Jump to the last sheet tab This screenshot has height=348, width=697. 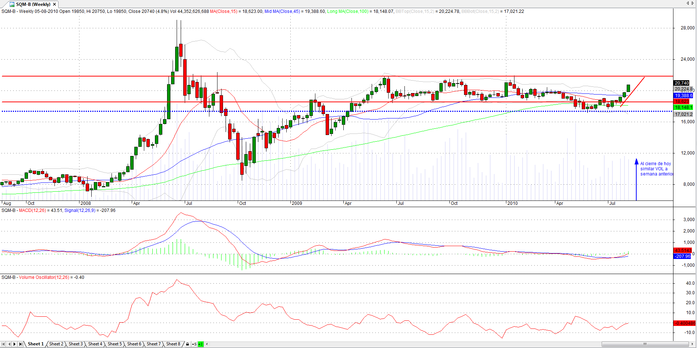point(21,344)
